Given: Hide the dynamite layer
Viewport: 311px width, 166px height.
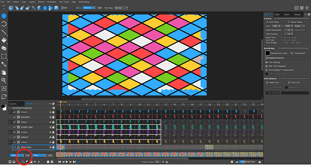Looking at the screenshot, I should [14, 117].
